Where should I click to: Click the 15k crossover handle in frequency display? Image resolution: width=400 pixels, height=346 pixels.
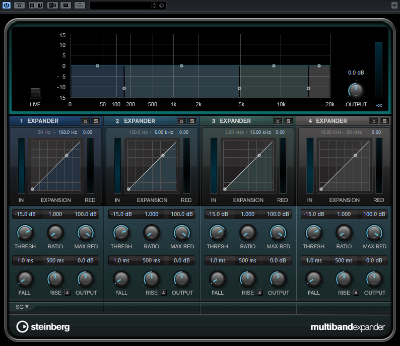click(308, 89)
